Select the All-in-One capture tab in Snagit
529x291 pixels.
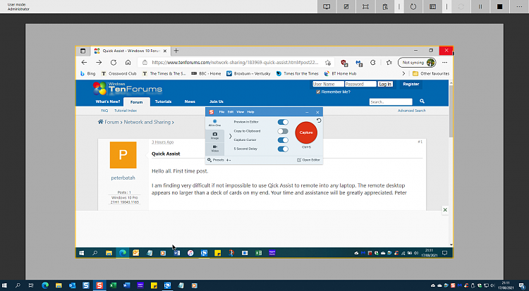point(214,123)
